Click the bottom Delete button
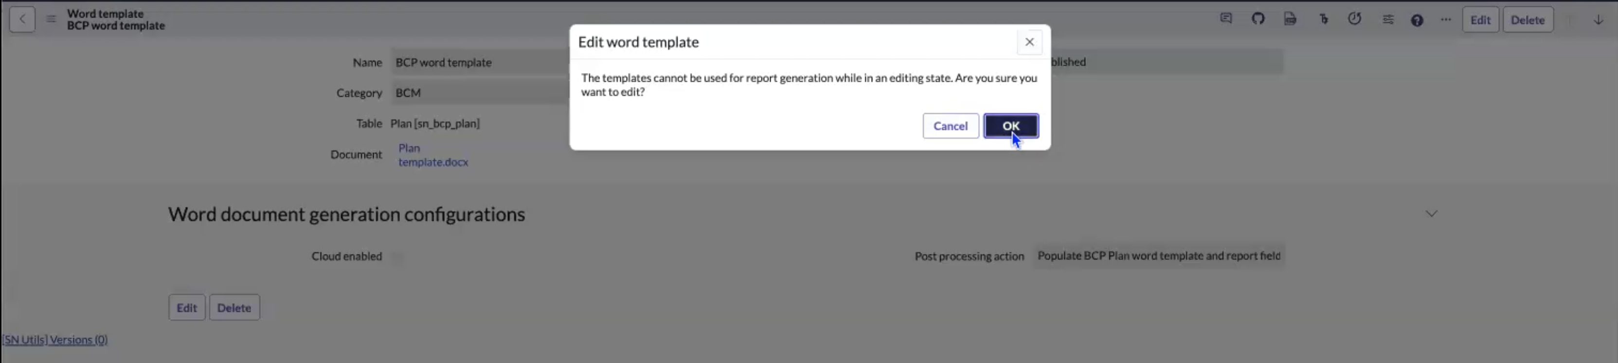The image size is (1618, 363). click(234, 308)
